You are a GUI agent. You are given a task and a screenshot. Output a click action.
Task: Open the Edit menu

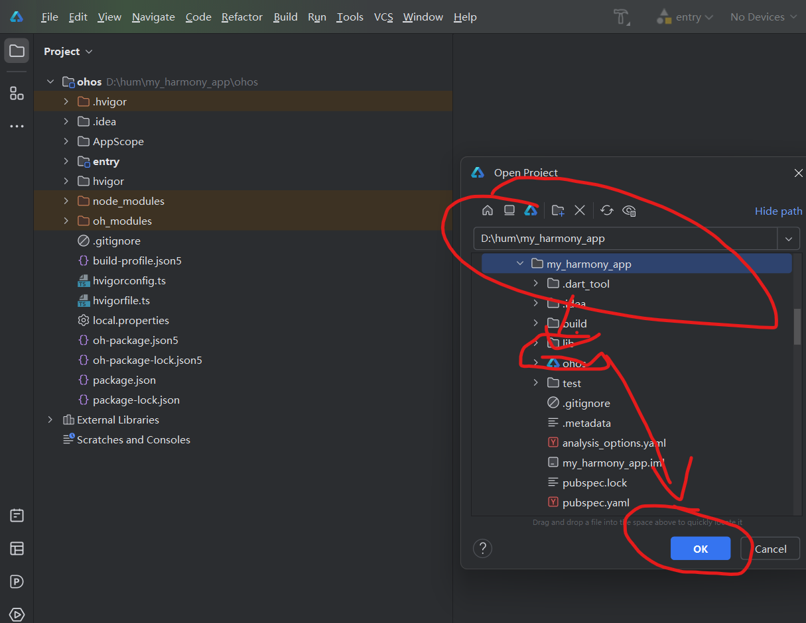pos(78,17)
